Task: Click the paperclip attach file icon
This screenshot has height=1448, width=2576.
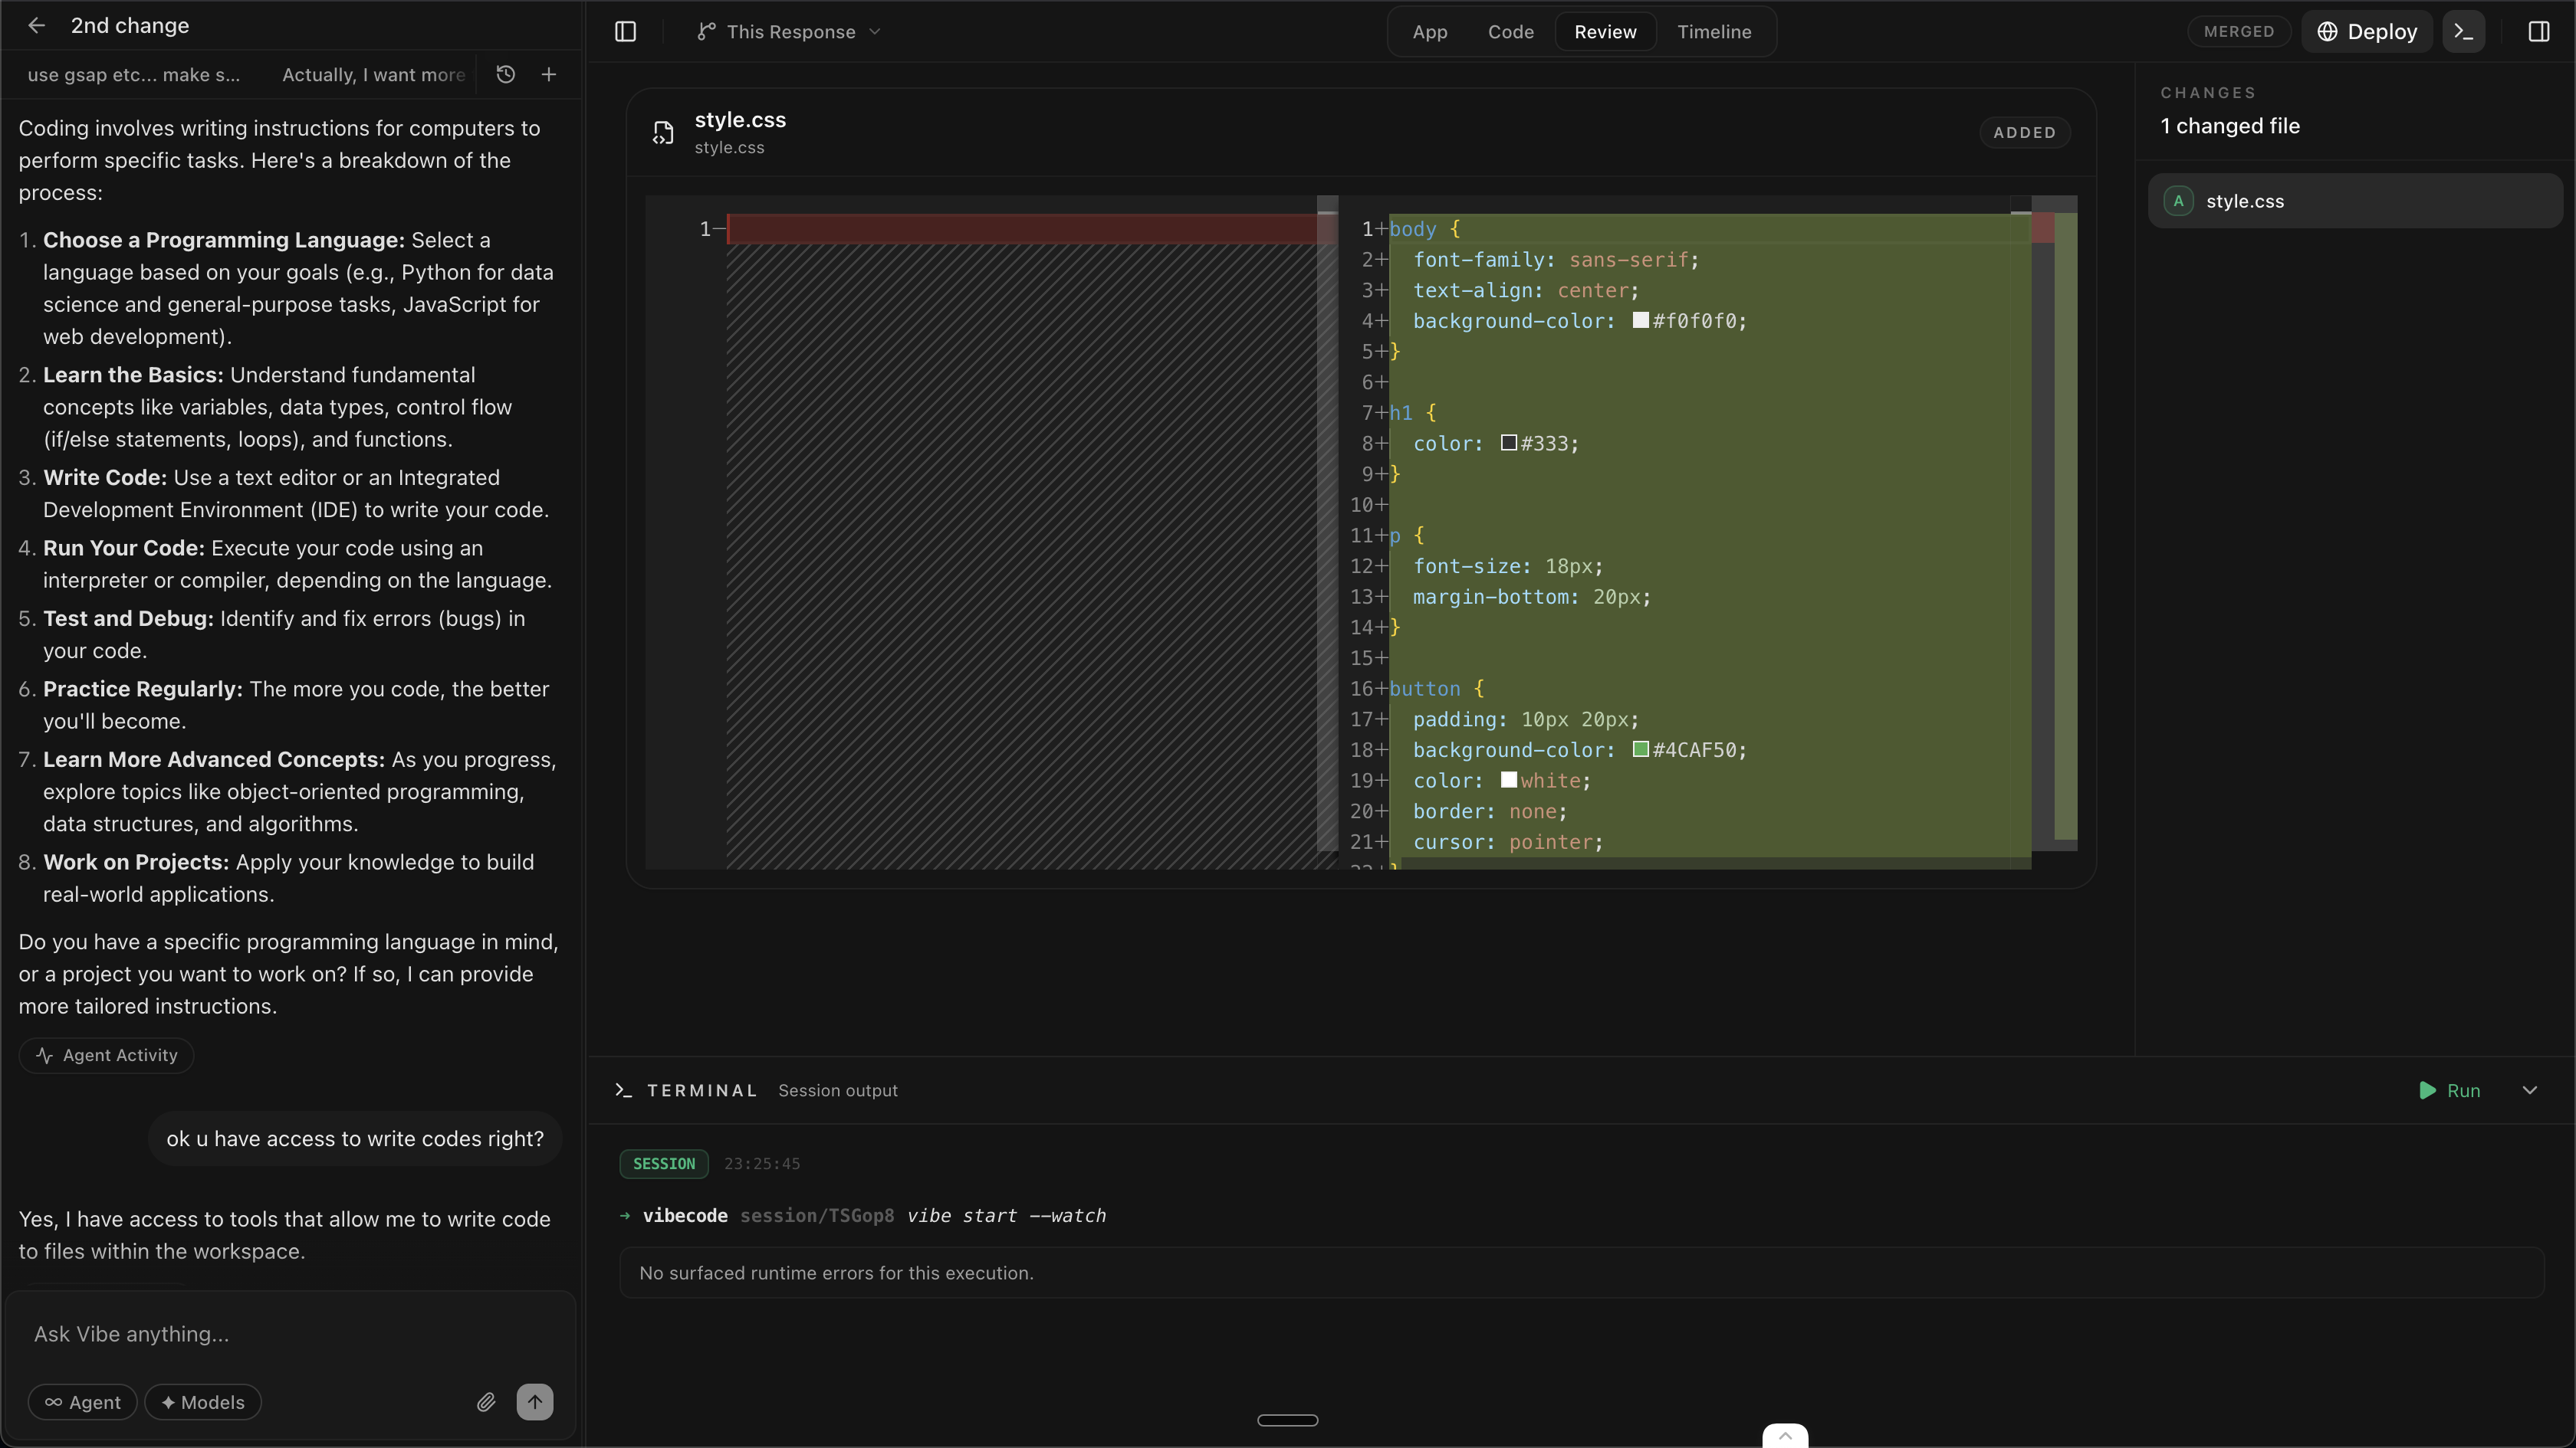Action: [486, 1402]
